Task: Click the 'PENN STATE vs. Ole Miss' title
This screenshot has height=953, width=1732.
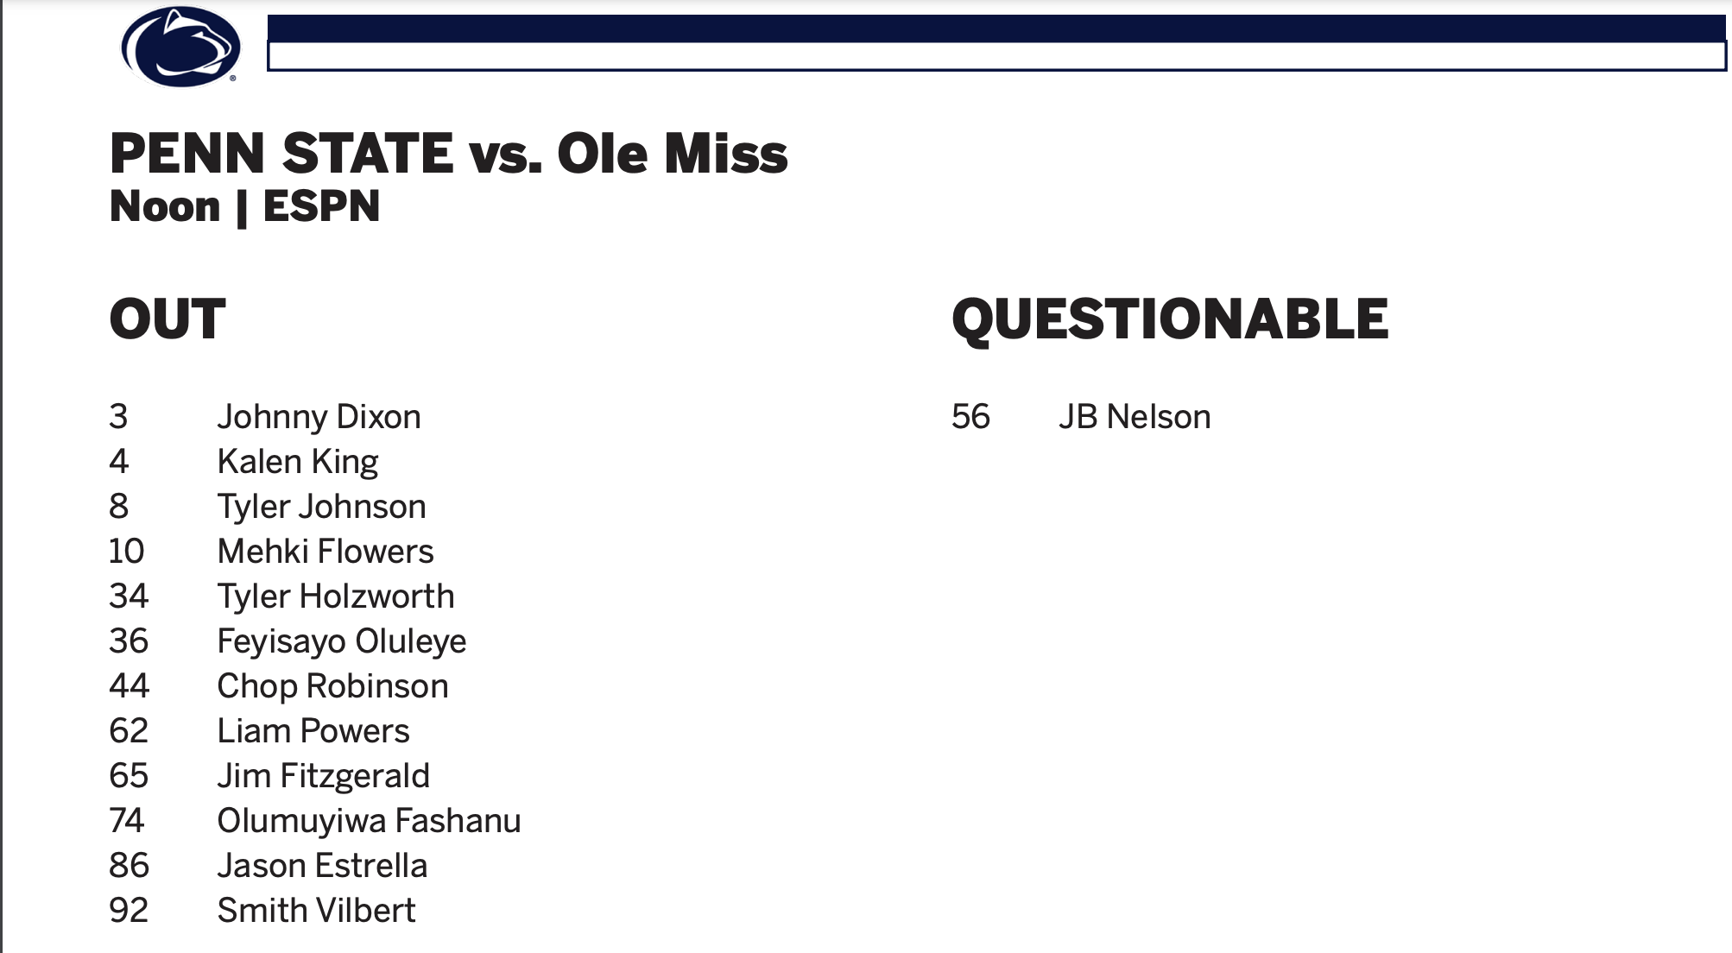Action: [x=448, y=154]
